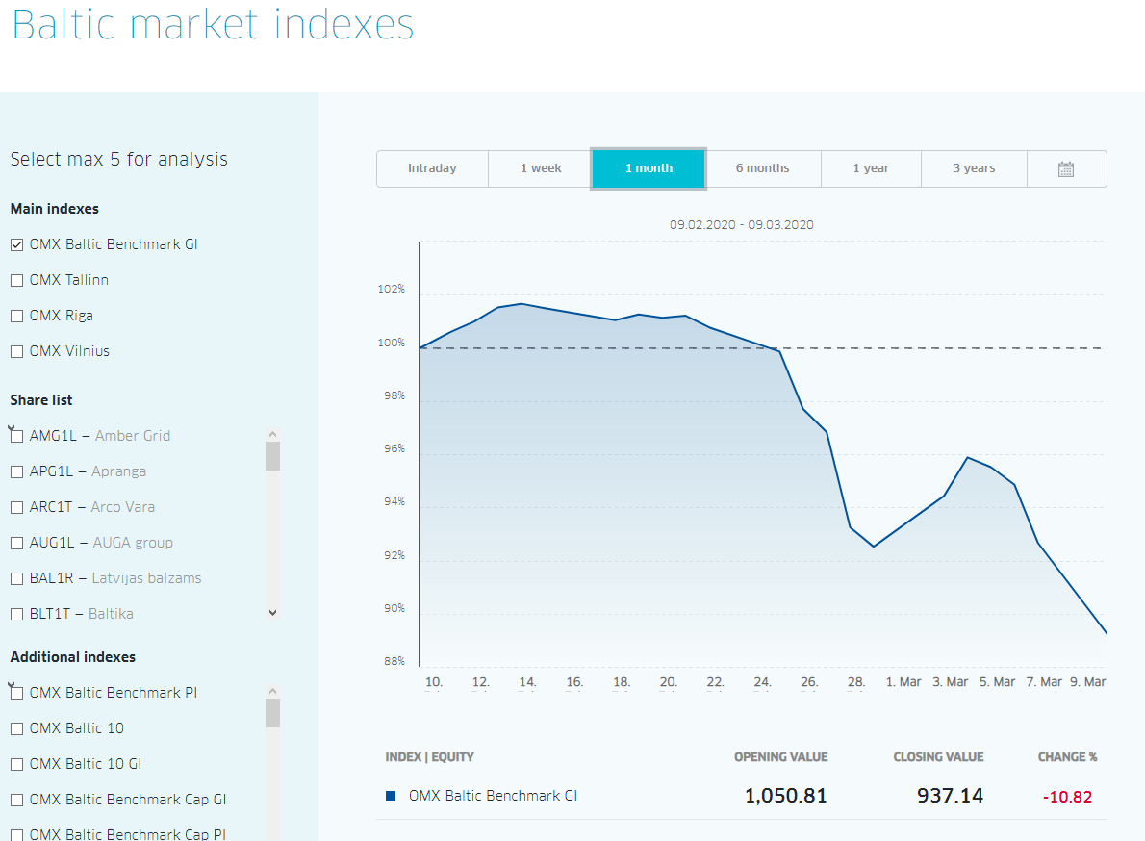
Task: Enable the OMX Tallinn index checkbox
Action: pyautogui.click(x=16, y=280)
